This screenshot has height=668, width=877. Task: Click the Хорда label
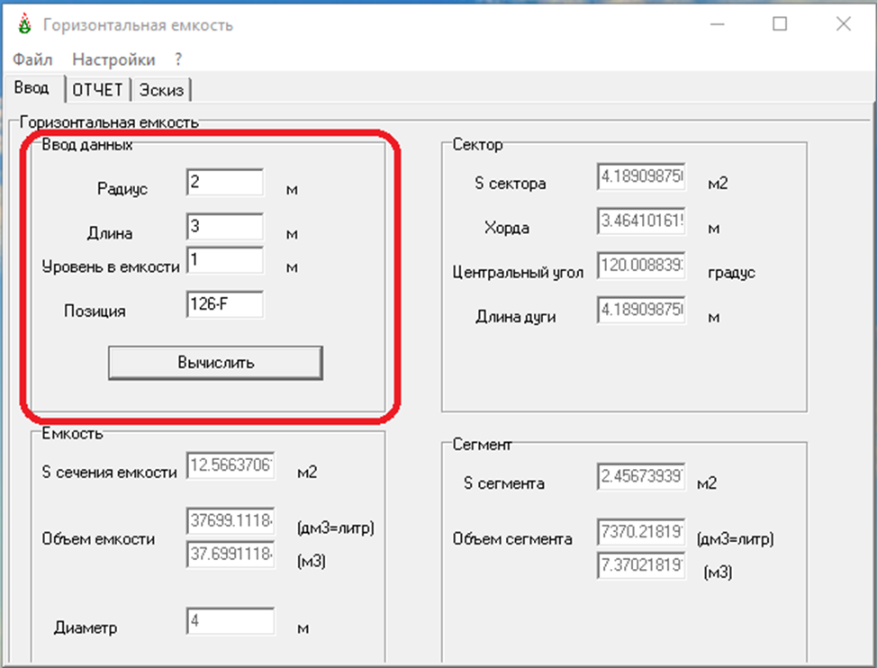[x=507, y=228]
